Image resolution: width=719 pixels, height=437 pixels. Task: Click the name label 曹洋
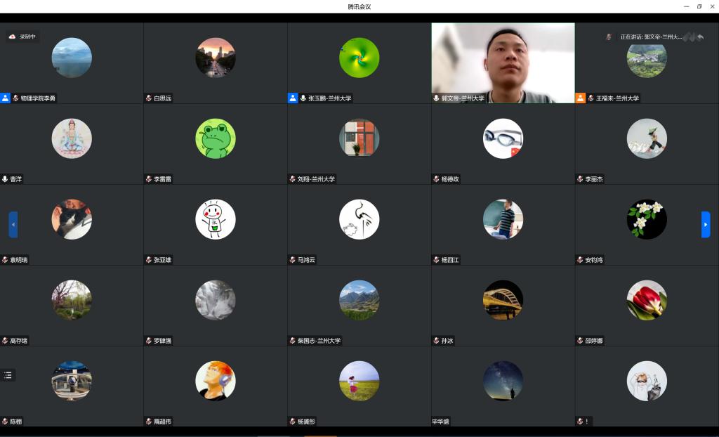point(16,179)
